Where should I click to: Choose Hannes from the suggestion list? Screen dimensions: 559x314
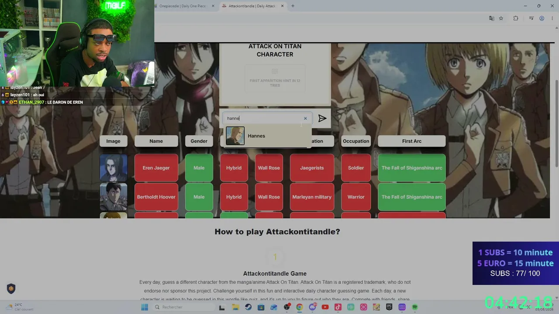point(267,136)
